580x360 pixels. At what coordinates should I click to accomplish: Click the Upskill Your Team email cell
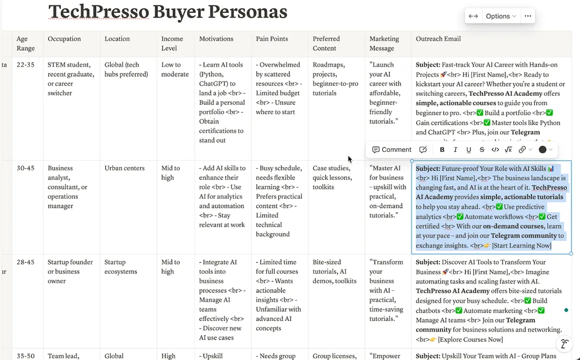(491, 355)
